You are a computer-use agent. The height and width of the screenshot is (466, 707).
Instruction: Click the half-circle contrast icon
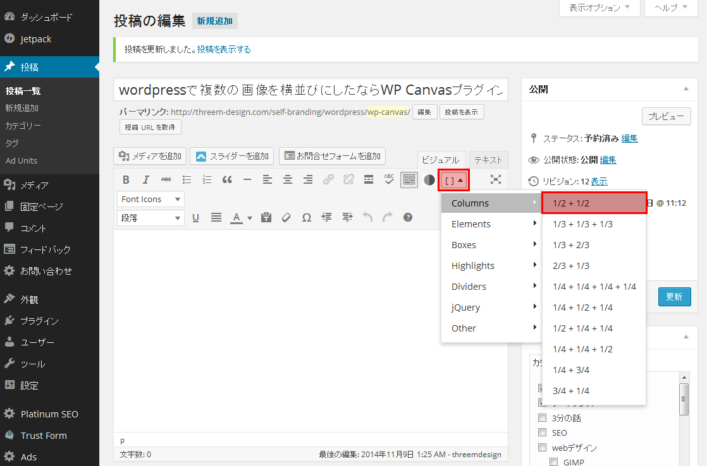(429, 180)
